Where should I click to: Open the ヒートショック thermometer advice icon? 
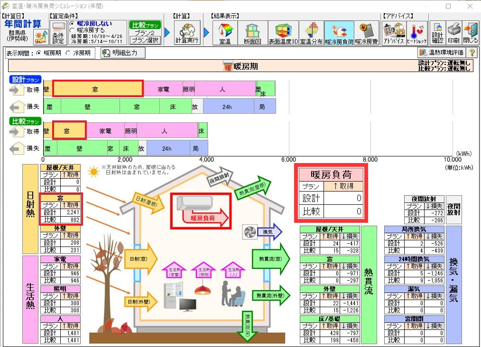point(417,33)
